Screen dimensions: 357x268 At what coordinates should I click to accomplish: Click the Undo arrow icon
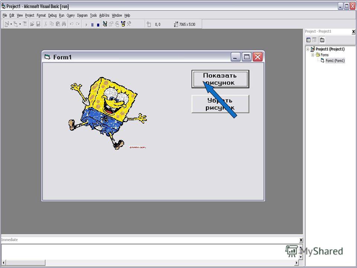click(x=71, y=24)
